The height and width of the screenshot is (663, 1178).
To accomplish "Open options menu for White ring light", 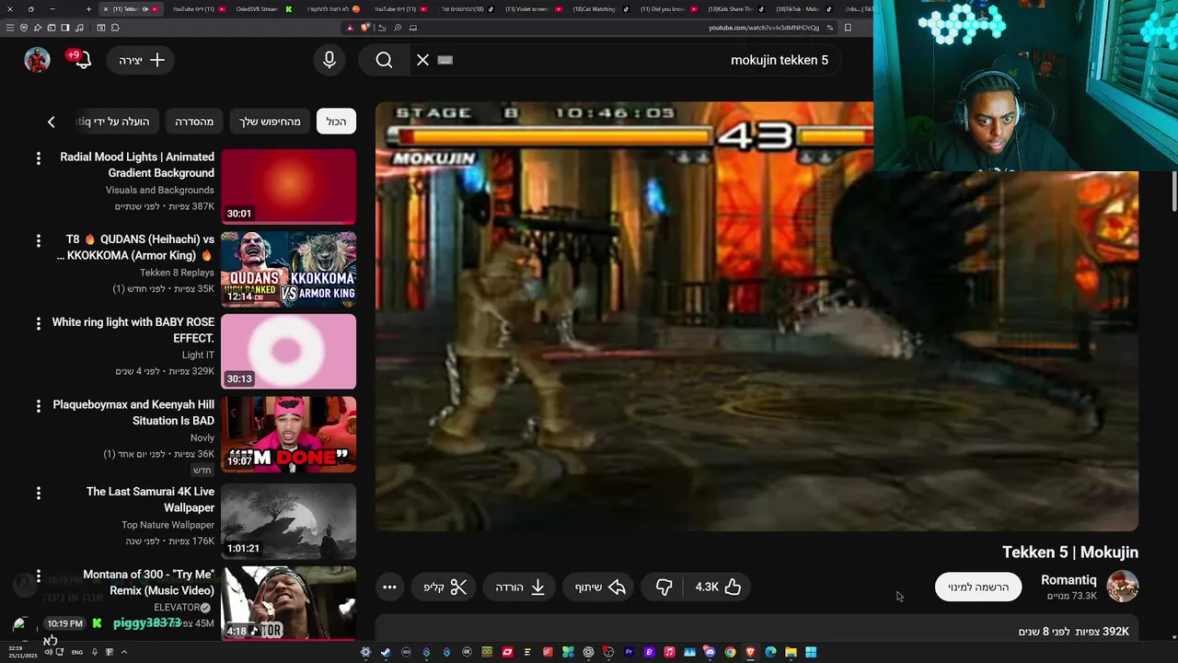I will pos(38,323).
